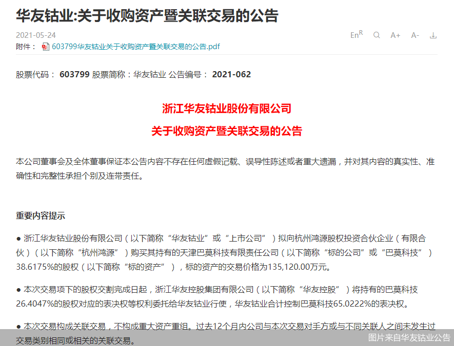Click red heading 关于收购资产暨关联交易的公告
Image resolution: width=454 pixels, height=346 pixels.
[x=227, y=131]
